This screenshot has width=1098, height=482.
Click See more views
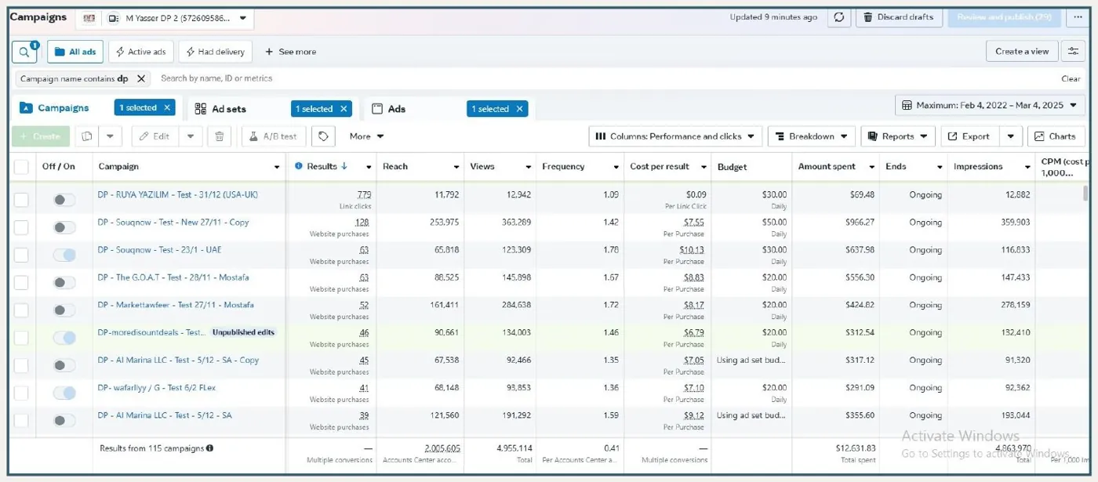(290, 52)
